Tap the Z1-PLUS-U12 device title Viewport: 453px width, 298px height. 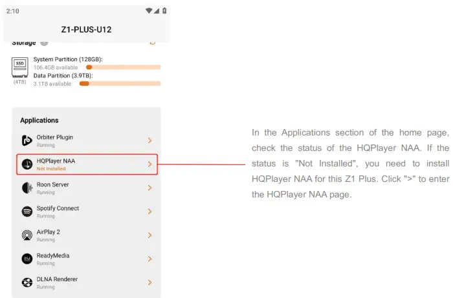tap(87, 29)
